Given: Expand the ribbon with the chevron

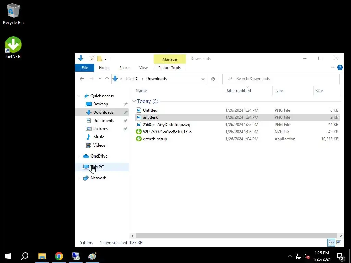Looking at the screenshot, I should click(332, 67).
